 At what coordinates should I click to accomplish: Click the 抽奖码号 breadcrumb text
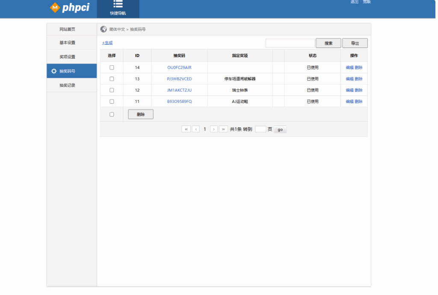pos(138,29)
